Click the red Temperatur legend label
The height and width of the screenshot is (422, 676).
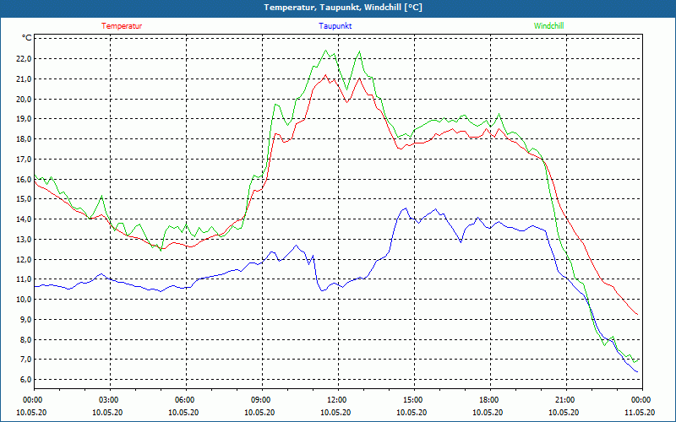coord(122,26)
